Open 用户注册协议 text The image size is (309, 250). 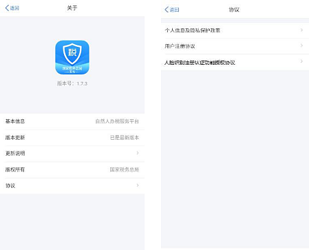coord(180,46)
